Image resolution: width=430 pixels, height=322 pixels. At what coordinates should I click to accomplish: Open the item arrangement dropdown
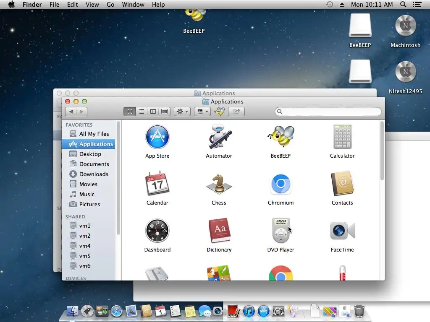coord(202,112)
